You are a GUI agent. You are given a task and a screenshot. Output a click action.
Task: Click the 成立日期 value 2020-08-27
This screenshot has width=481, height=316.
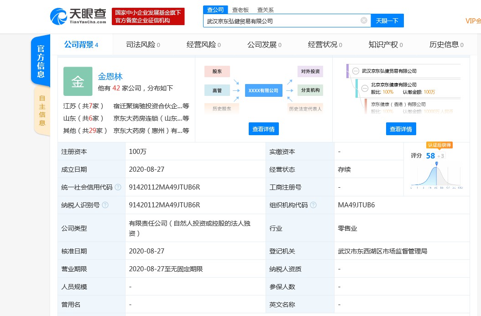pos(146,169)
